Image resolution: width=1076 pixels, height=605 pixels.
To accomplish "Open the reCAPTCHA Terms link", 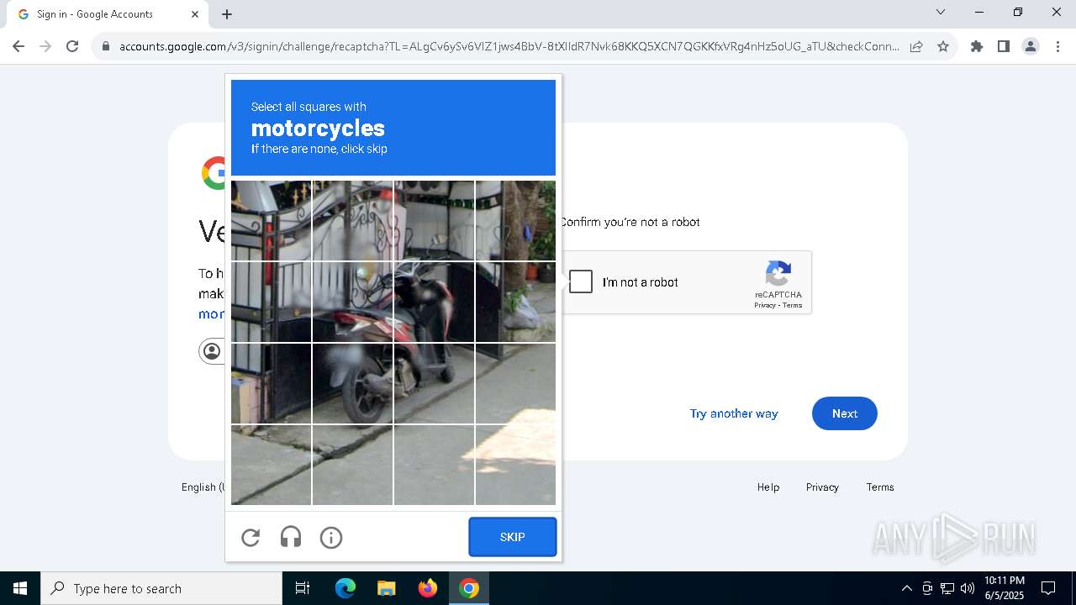I will (x=793, y=305).
